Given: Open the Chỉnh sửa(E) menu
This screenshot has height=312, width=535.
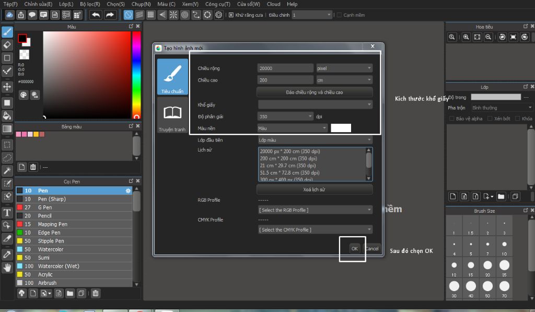Looking at the screenshot, I should tap(38, 4).
